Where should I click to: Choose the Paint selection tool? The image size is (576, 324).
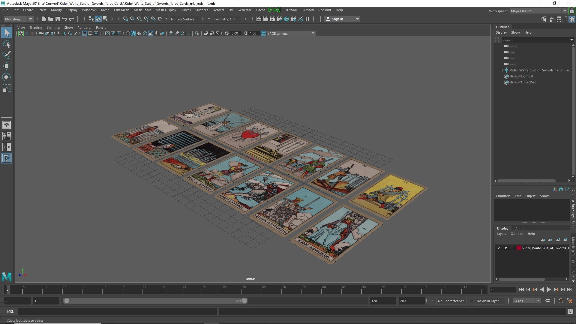(7, 55)
